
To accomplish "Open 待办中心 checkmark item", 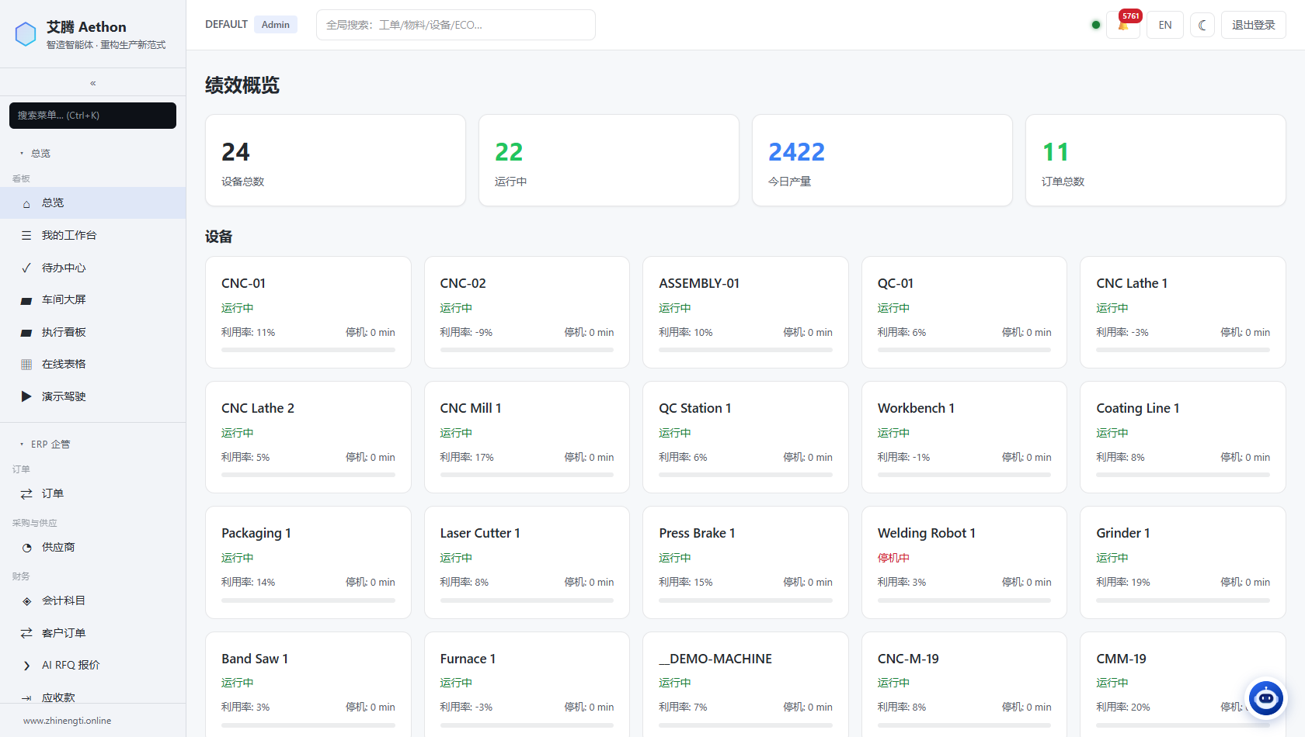I will tap(93, 268).
